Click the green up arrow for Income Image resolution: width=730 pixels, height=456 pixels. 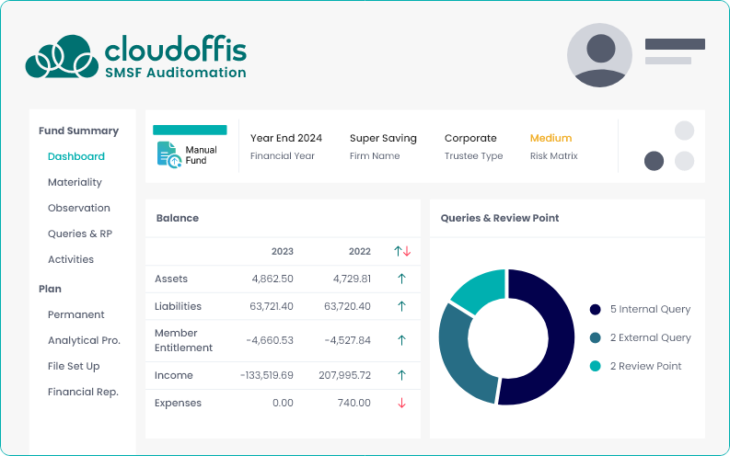[x=401, y=375]
